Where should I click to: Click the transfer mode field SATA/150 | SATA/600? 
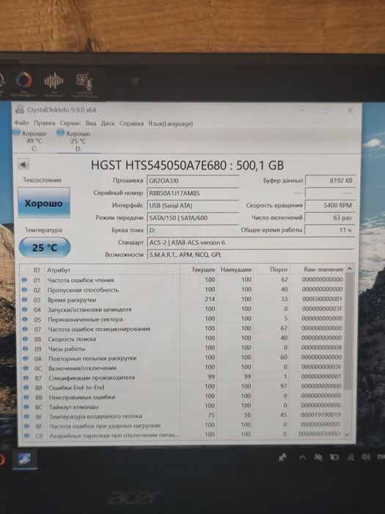point(193,218)
